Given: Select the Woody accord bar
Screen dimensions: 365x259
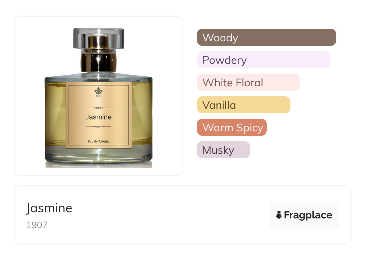Looking at the screenshot, I should coord(266,37).
